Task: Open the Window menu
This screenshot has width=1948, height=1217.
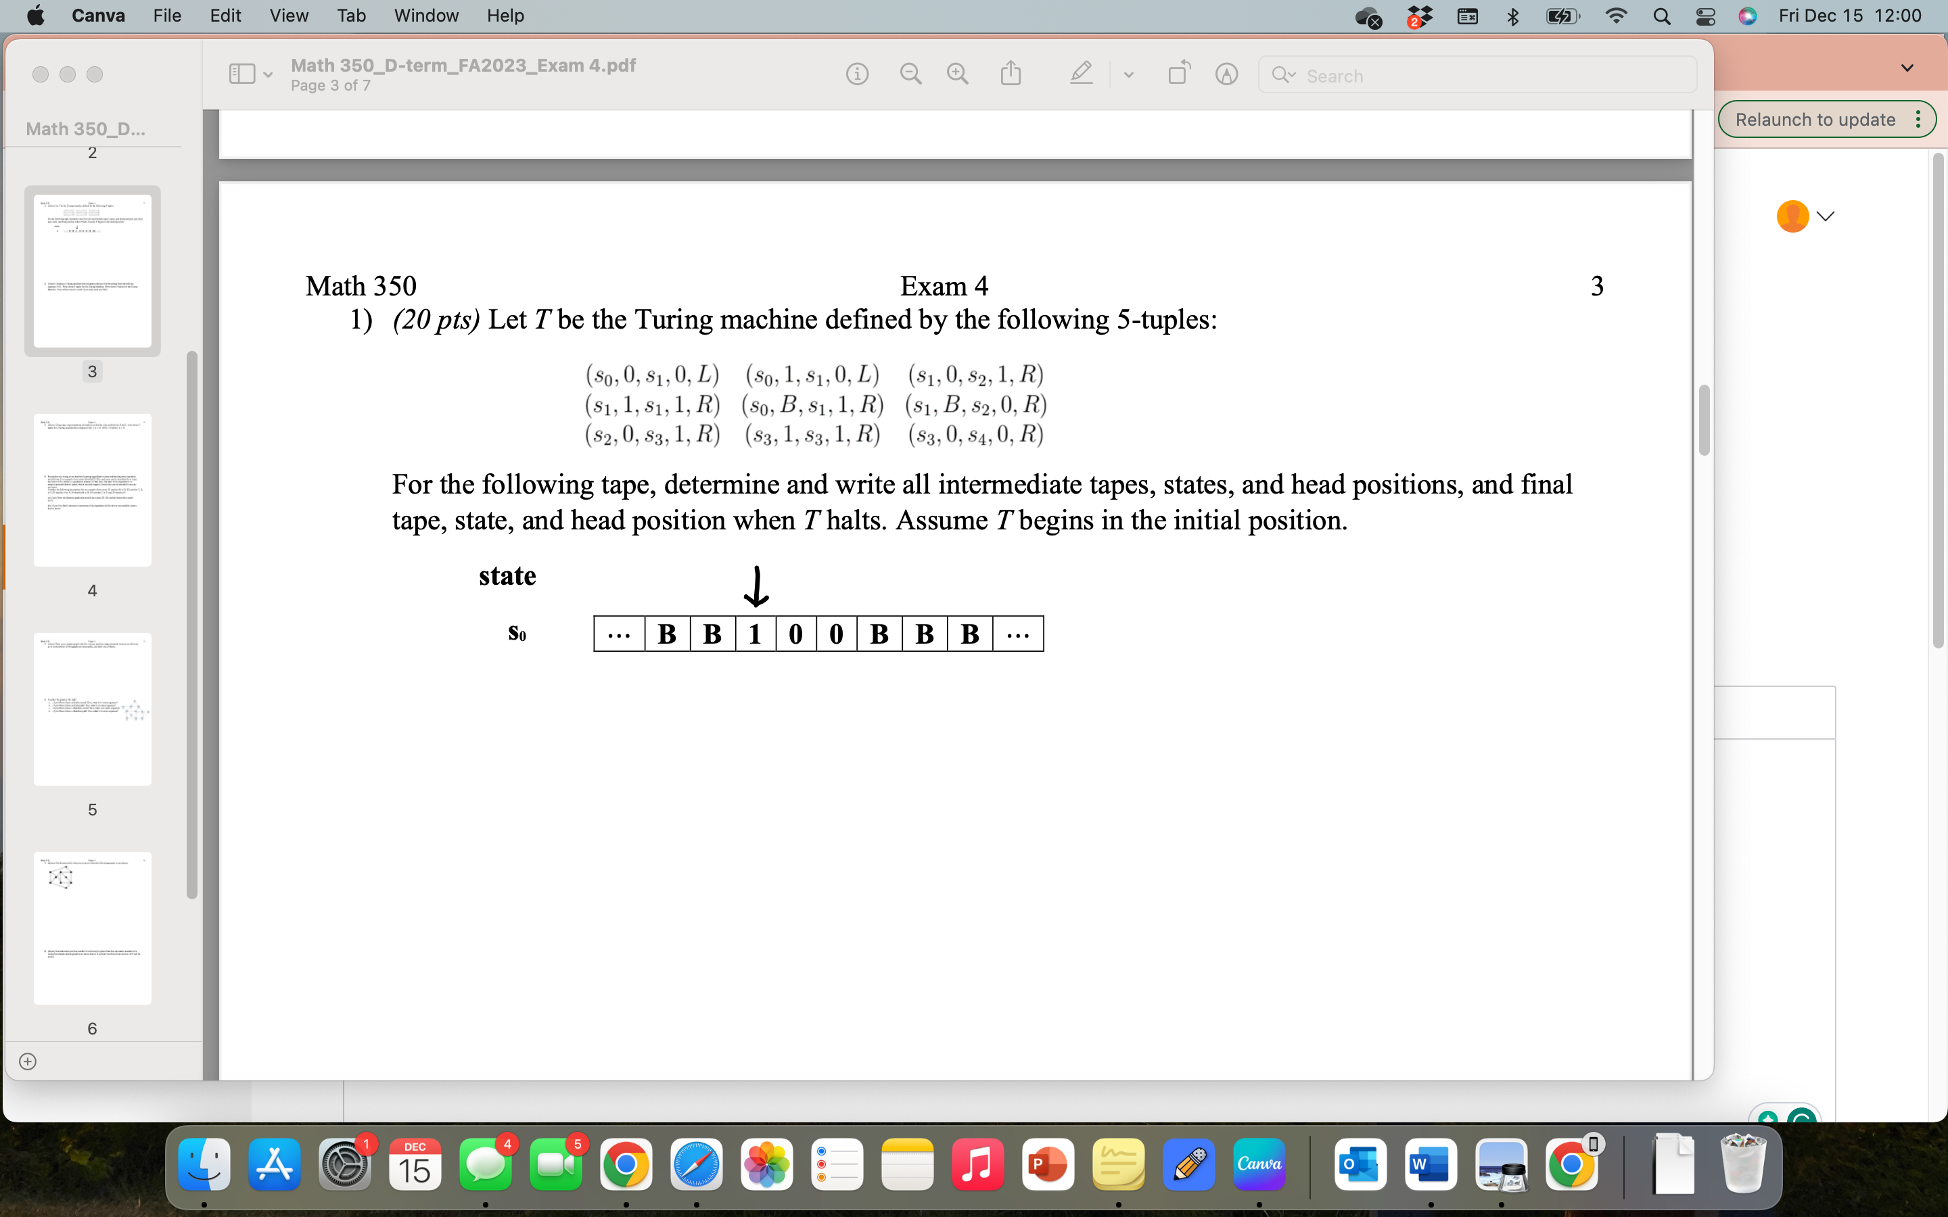Action: click(426, 16)
